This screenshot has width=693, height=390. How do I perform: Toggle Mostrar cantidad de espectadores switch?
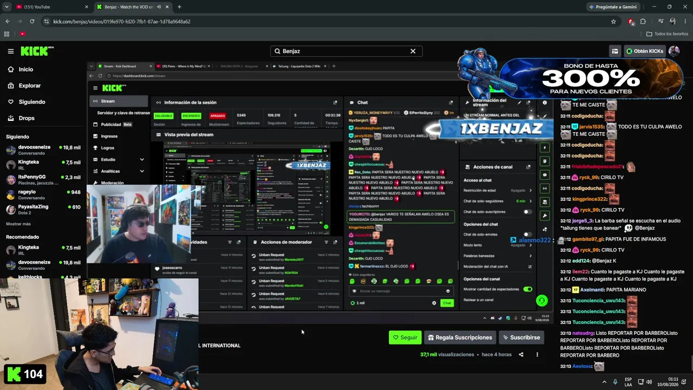(x=527, y=289)
